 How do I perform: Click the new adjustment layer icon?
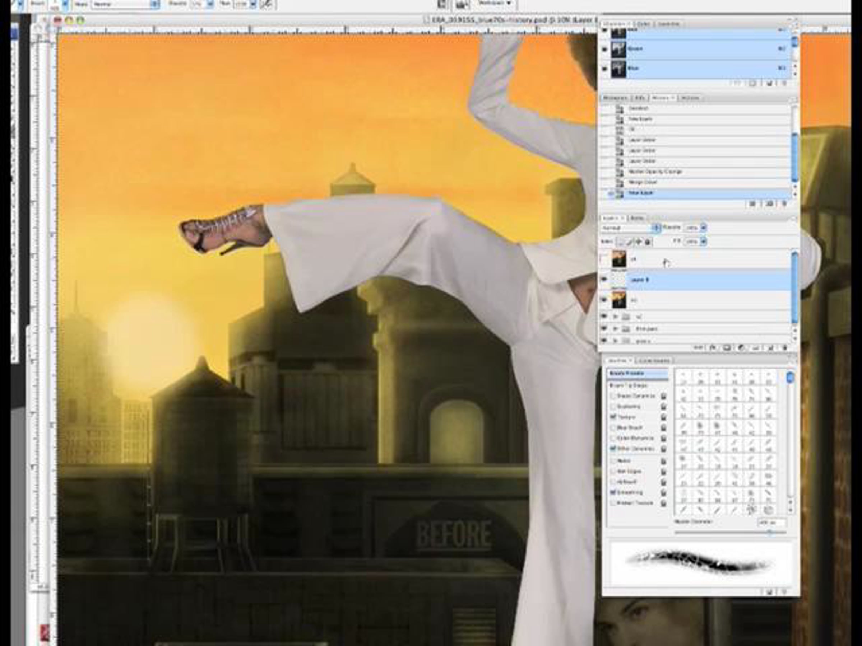click(741, 348)
